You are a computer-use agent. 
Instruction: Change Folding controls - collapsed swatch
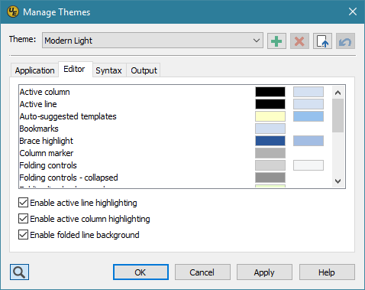point(270,178)
